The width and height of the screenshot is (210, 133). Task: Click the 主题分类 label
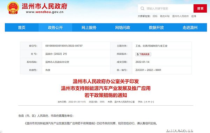pyautogui.click(x=122, y=46)
